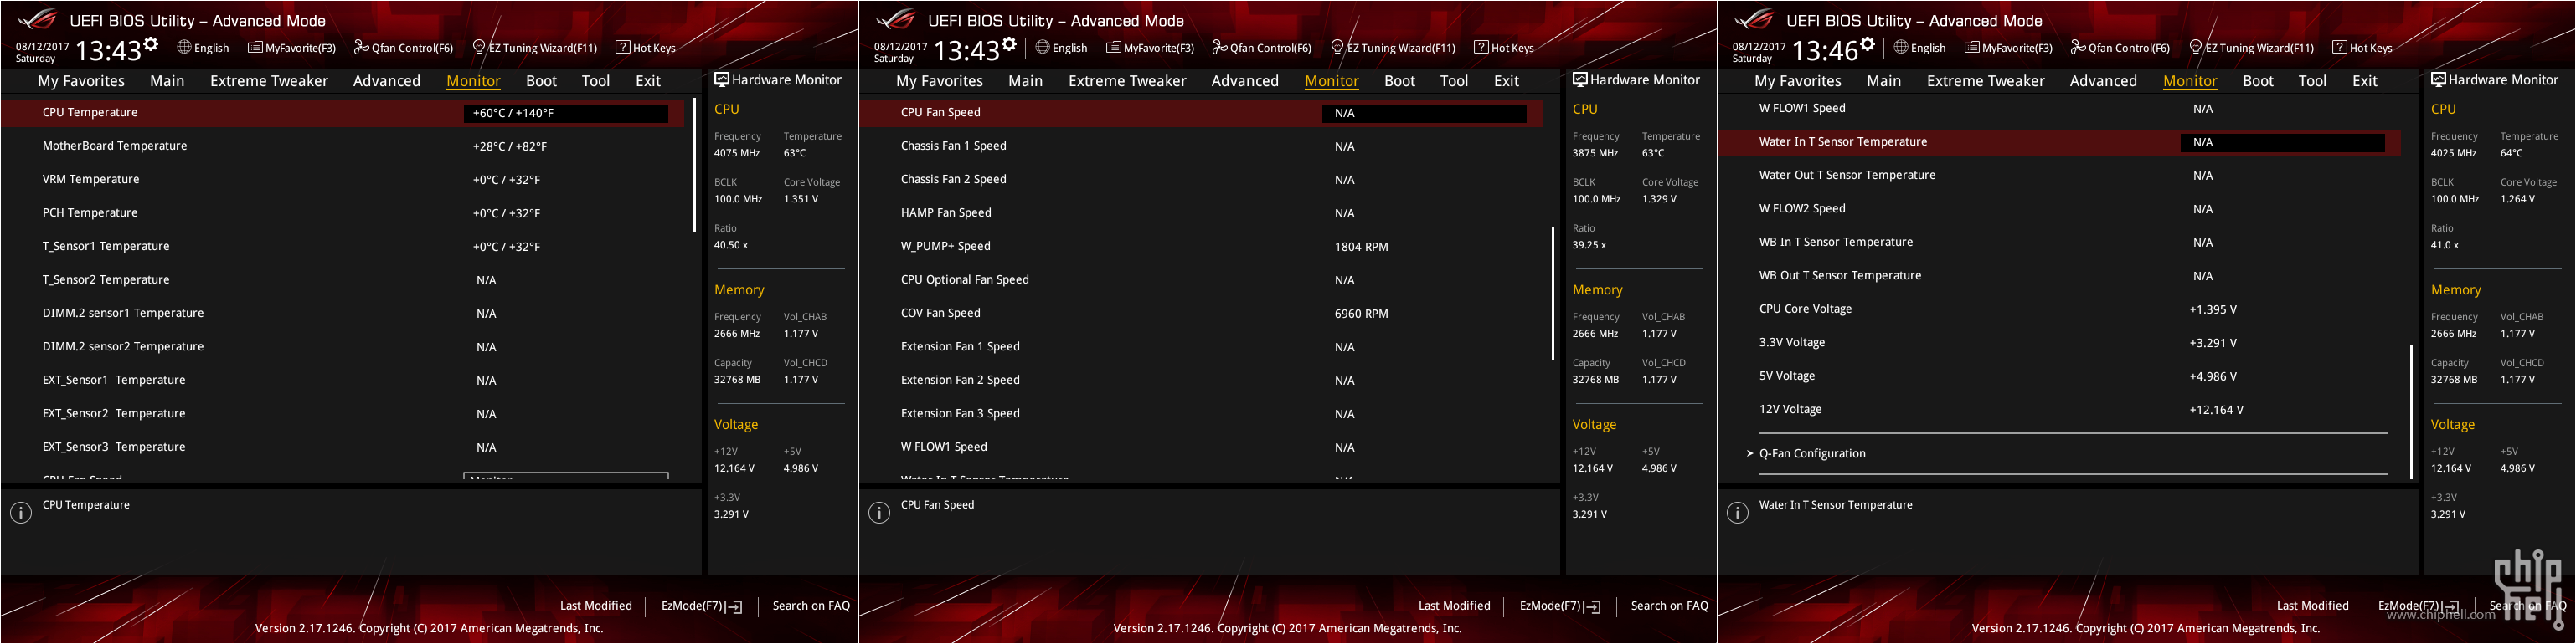Click the scrollbar beside the 12V Voltage row

pyautogui.click(x=2411, y=411)
